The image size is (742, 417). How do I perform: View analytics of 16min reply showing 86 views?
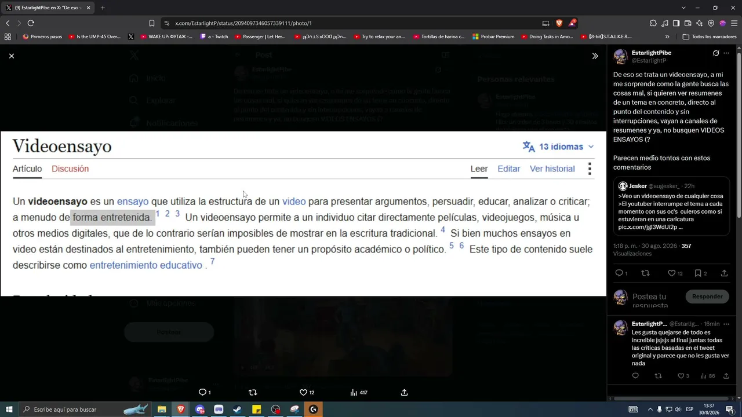708,376
